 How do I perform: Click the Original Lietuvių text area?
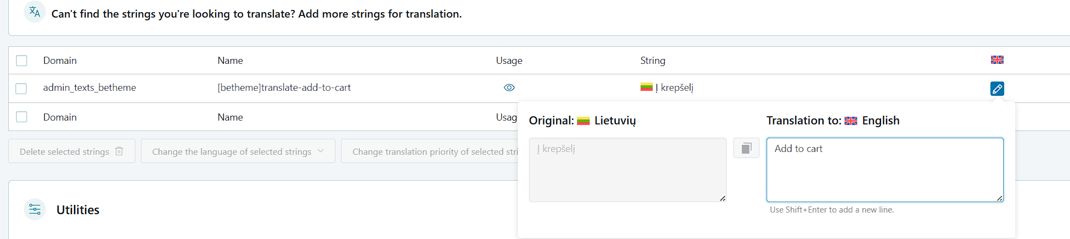[x=627, y=170]
